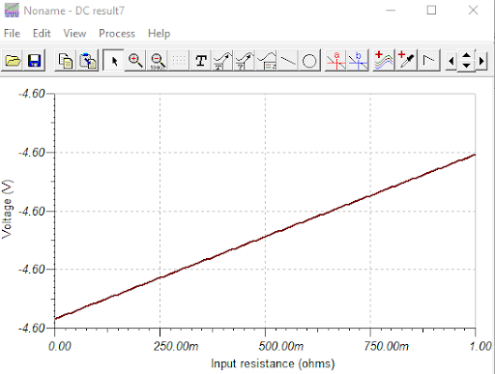Open the Help menu
Image resolution: width=495 pixels, height=374 pixels.
(x=159, y=33)
